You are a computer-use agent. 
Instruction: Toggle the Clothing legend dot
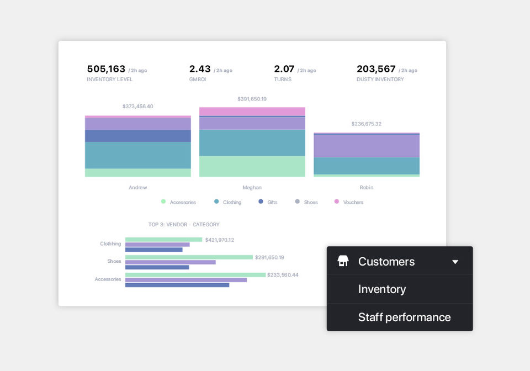(x=216, y=202)
